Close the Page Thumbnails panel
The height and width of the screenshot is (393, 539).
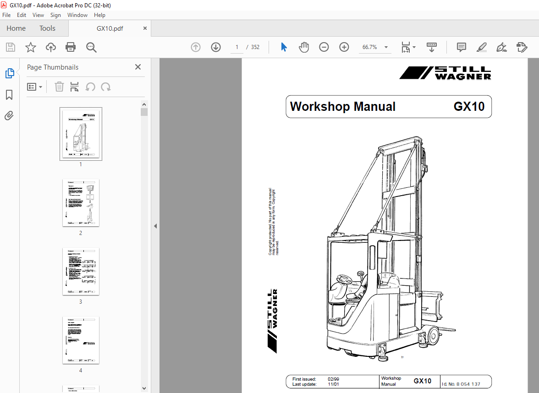click(x=138, y=67)
